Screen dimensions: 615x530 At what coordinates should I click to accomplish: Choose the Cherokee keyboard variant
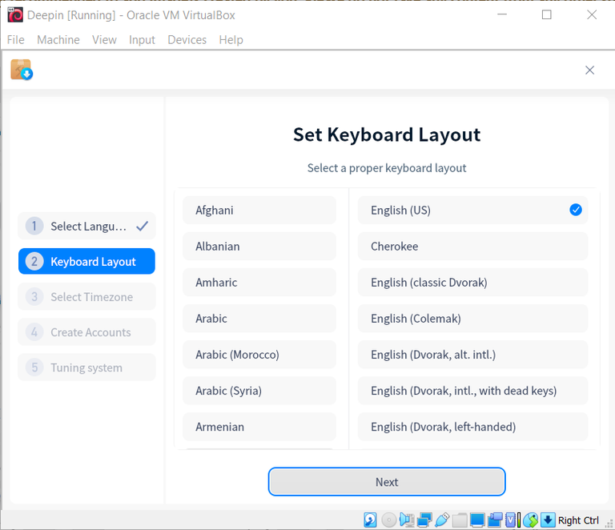(x=472, y=246)
